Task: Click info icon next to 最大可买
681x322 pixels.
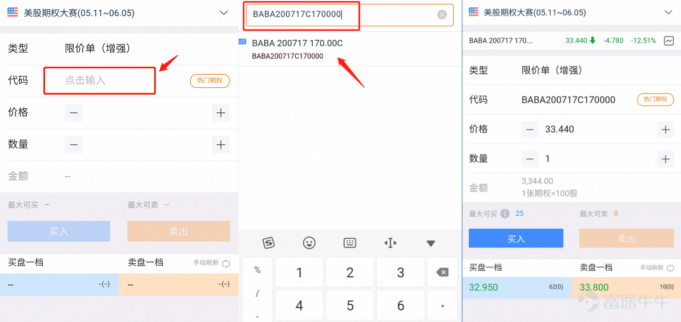Action: click(505, 214)
